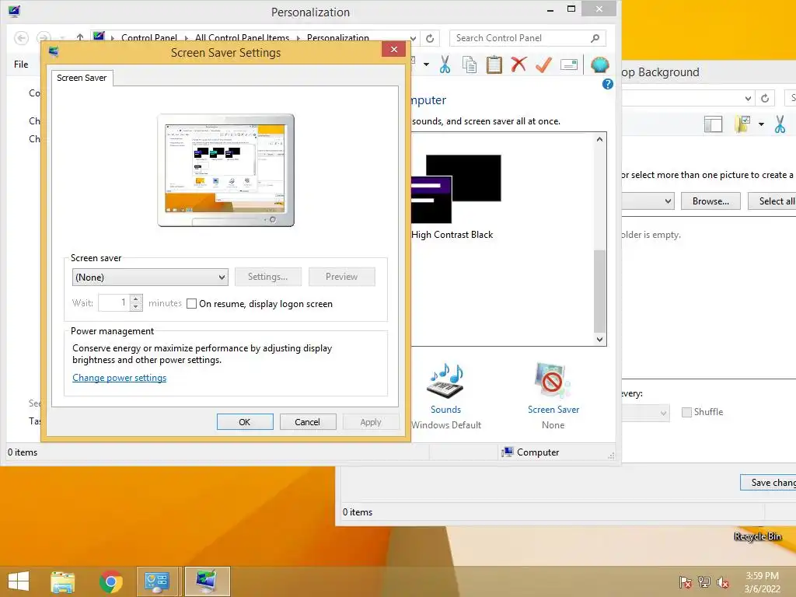This screenshot has height=597, width=796.
Task: Click Cancel in Screen Saver Settings
Action: point(308,422)
